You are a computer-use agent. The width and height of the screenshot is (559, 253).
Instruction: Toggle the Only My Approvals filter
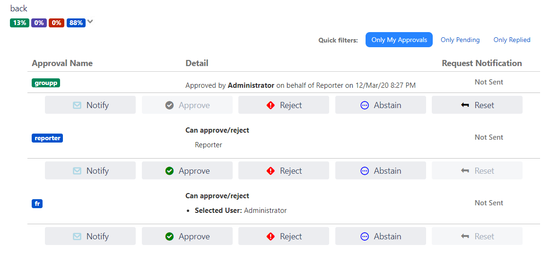(x=399, y=40)
